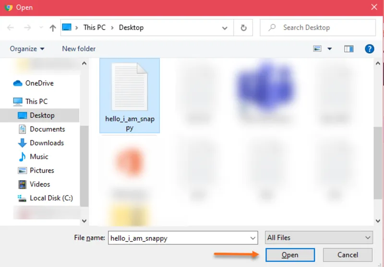Refresh the Desktop folder view
This screenshot has width=384, height=267.
243,28
